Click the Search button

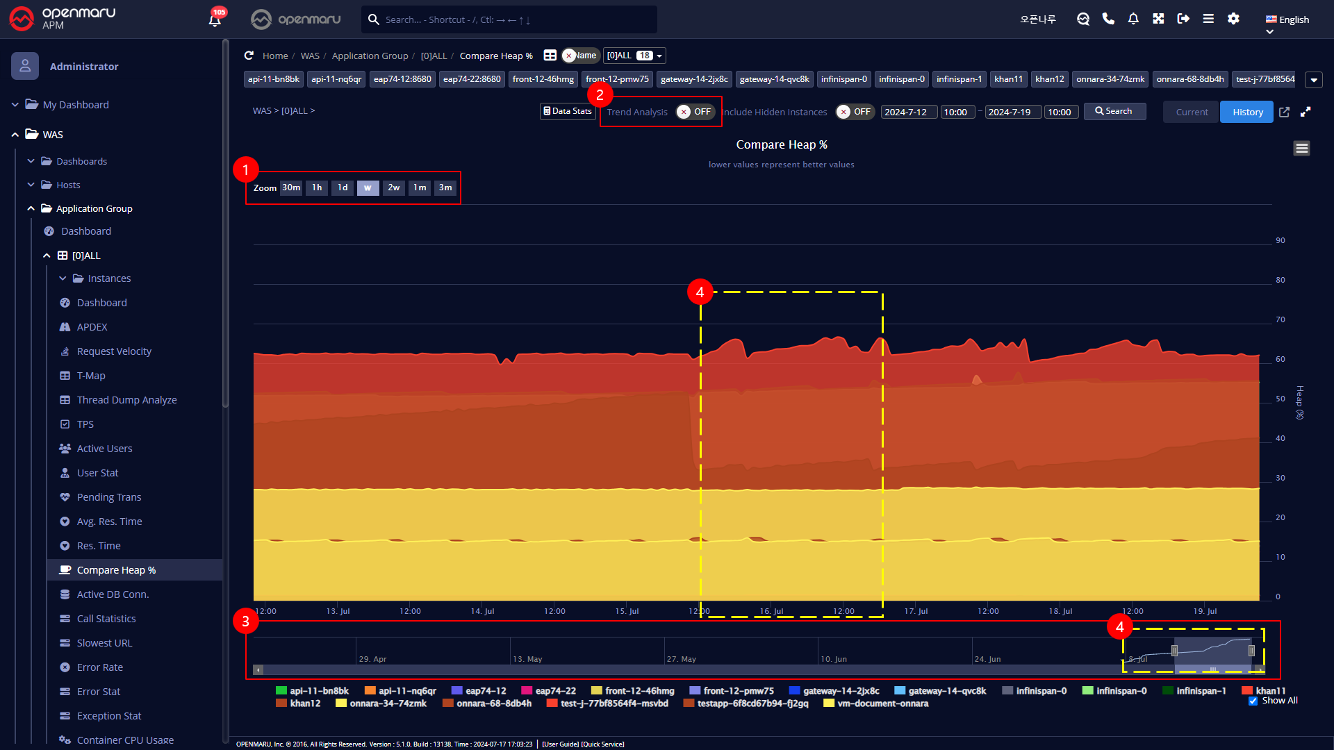coord(1114,111)
